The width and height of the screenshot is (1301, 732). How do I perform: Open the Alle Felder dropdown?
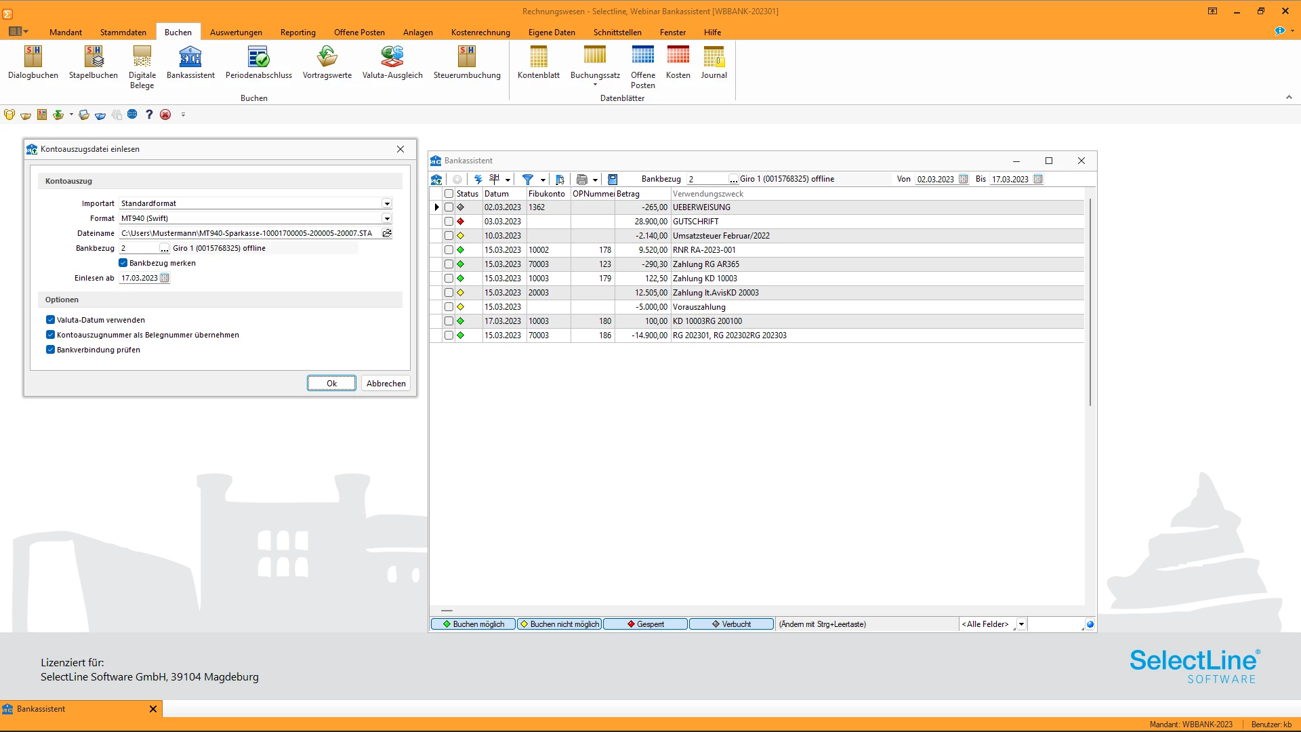pos(1021,624)
